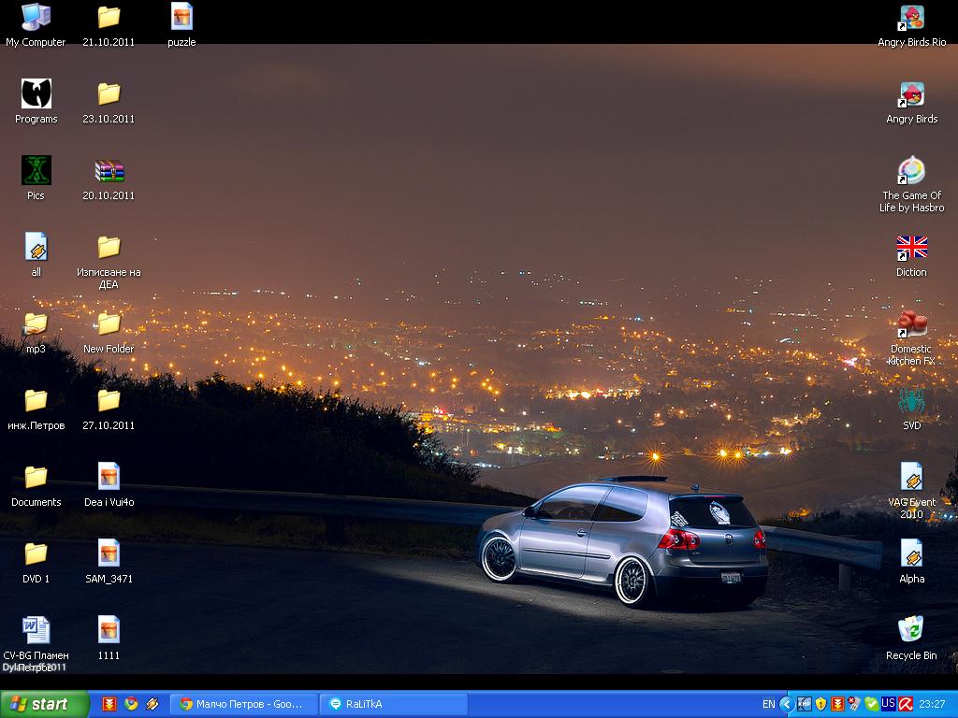The image size is (958, 718).
Task: Select the puzzle image file
Action: point(181,18)
